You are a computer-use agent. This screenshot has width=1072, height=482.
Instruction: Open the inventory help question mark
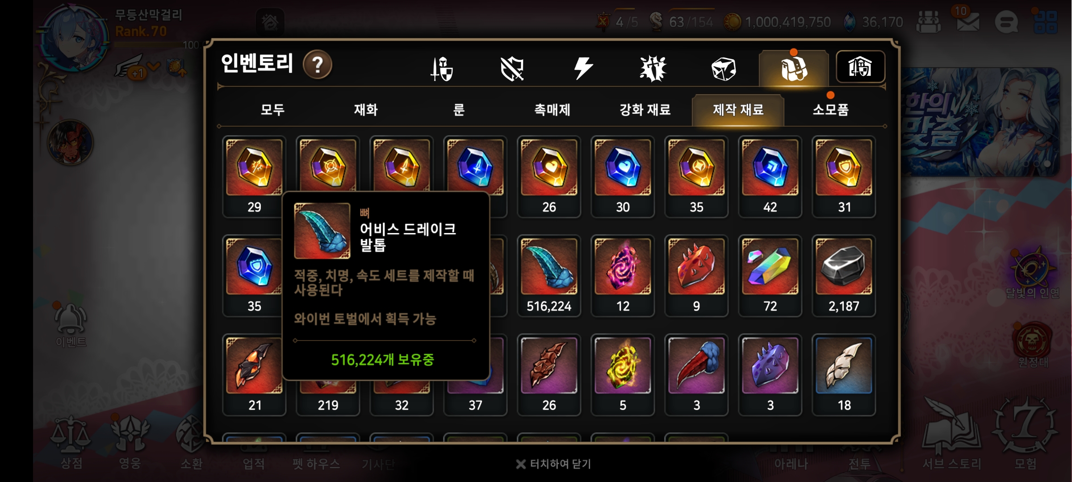point(317,65)
